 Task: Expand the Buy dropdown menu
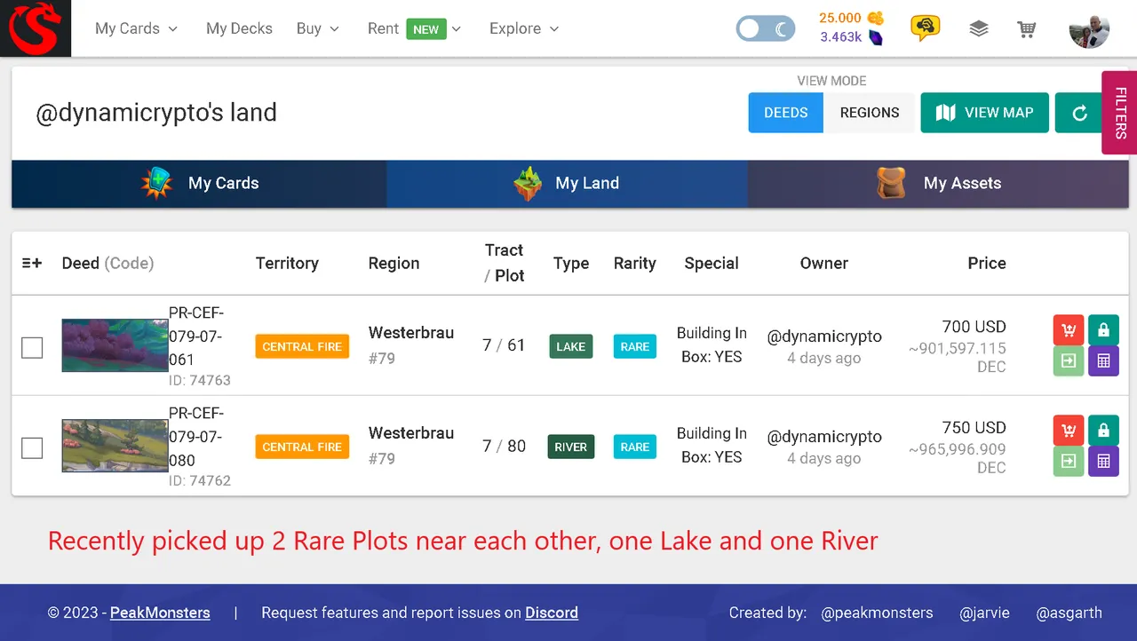(x=318, y=28)
